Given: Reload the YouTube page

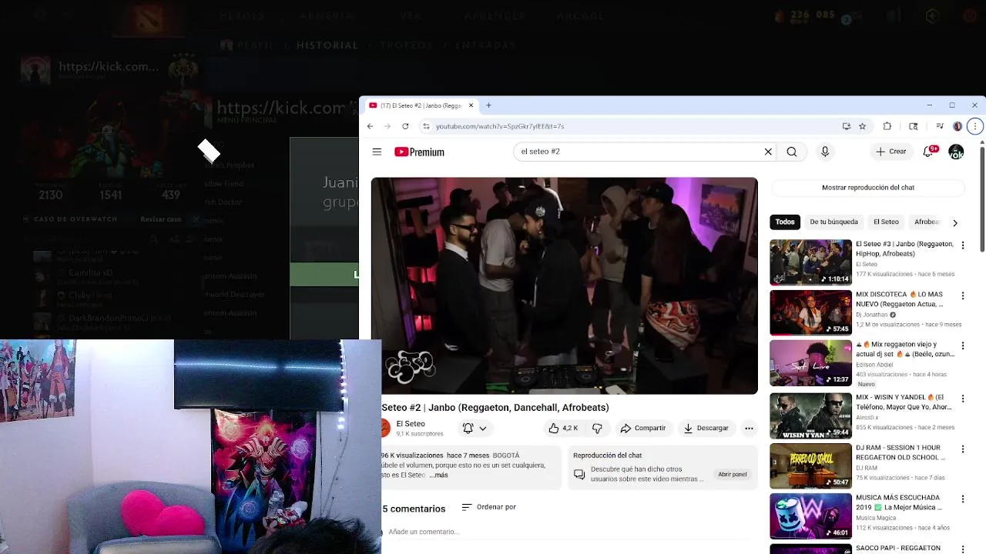Looking at the screenshot, I should 405,126.
